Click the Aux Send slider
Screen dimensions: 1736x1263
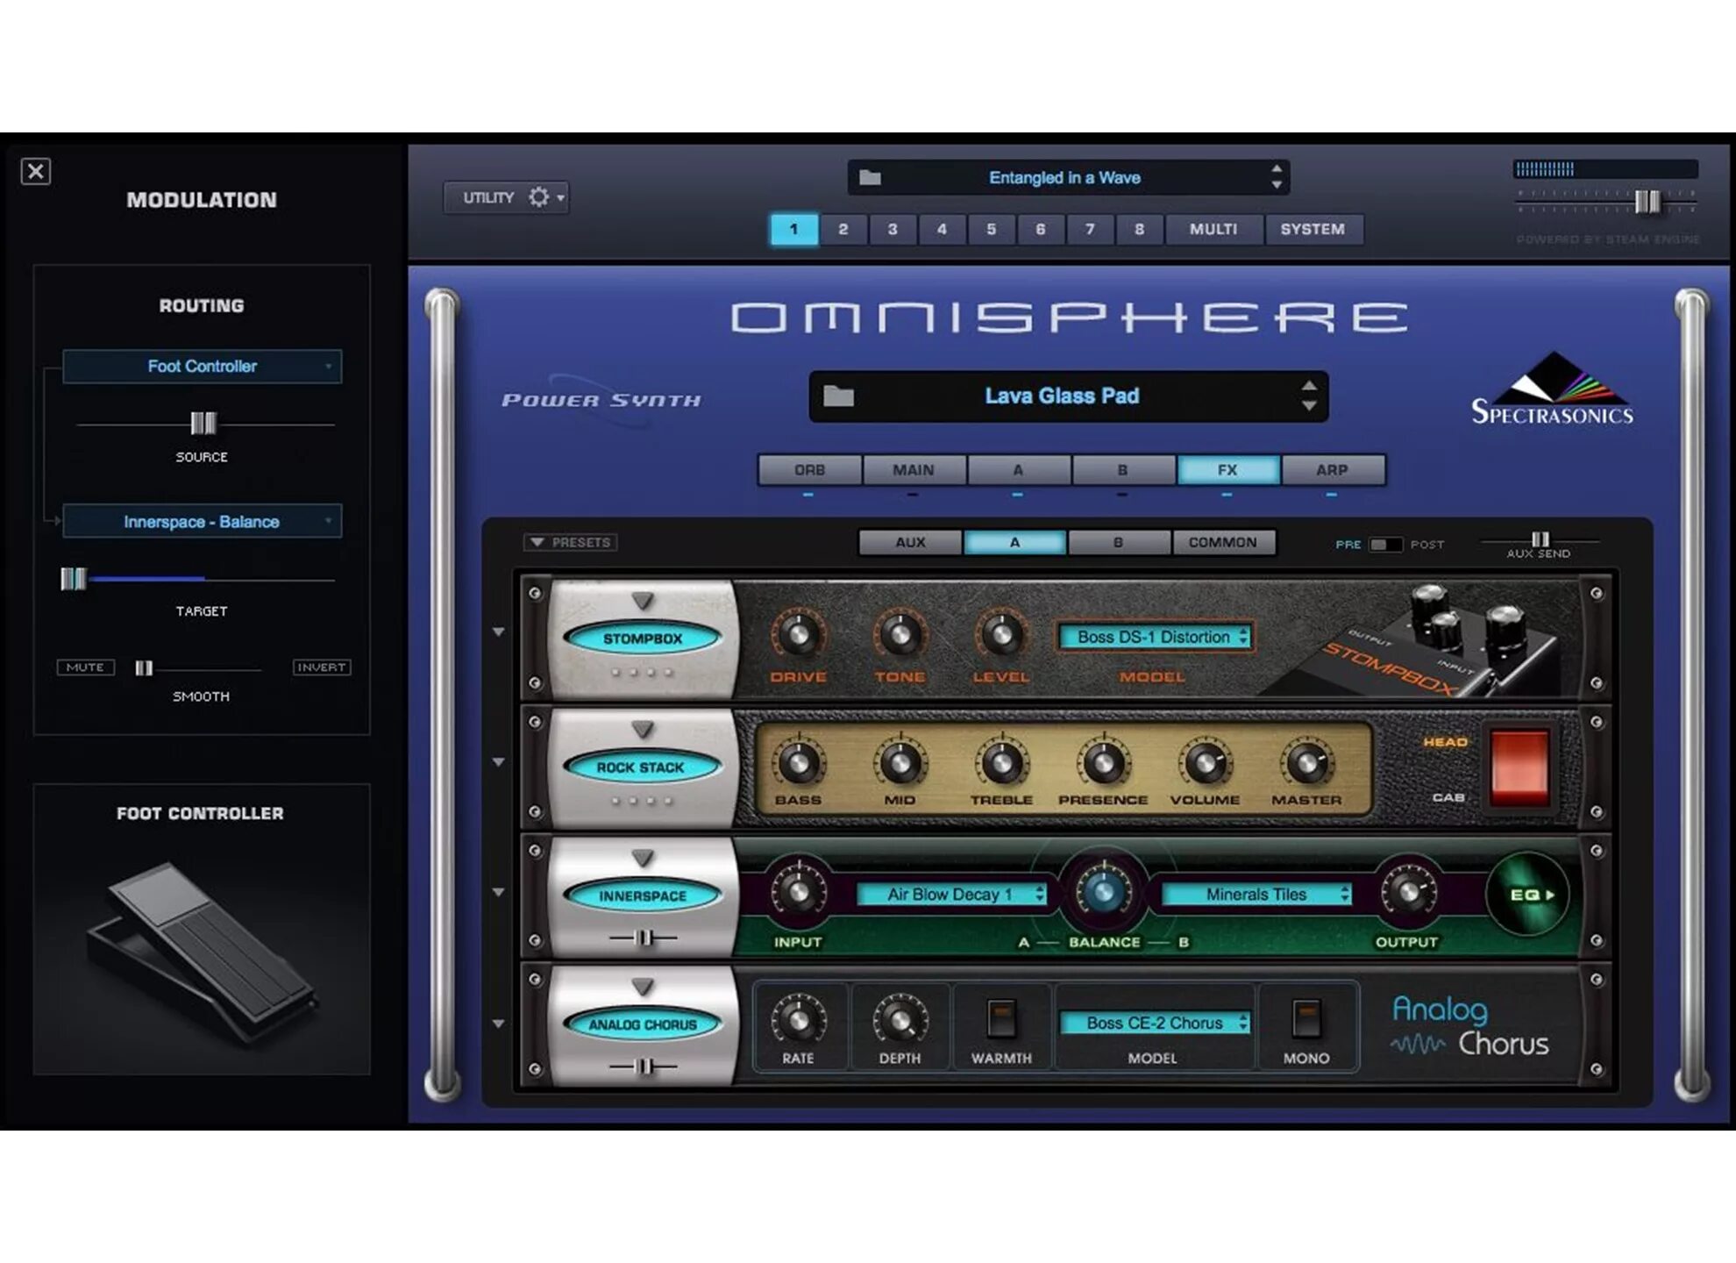tap(1540, 539)
